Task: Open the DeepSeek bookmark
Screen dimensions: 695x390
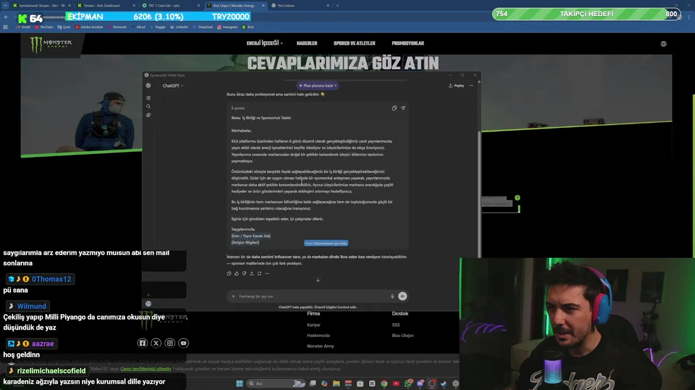Action: pos(203,27)
